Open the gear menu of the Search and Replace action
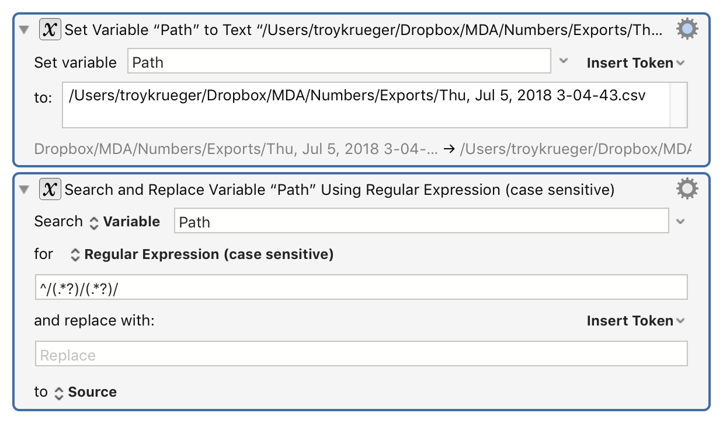723x427 pixels. [x=687, y=189]
